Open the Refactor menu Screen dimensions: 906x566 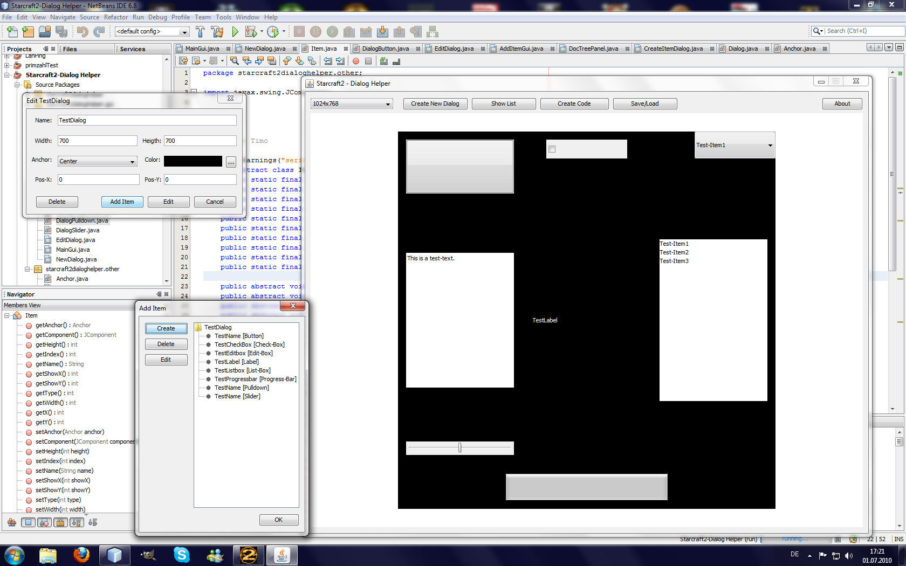click(x=116, y=17)
